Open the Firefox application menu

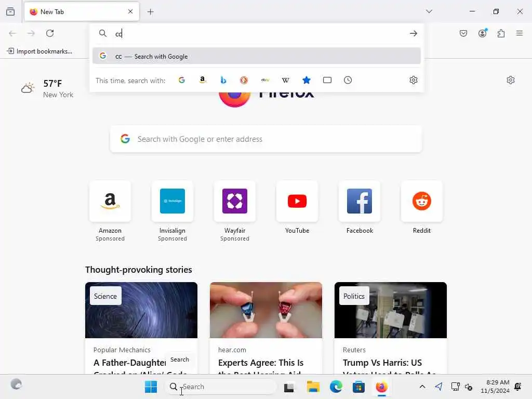pos(520,33)
